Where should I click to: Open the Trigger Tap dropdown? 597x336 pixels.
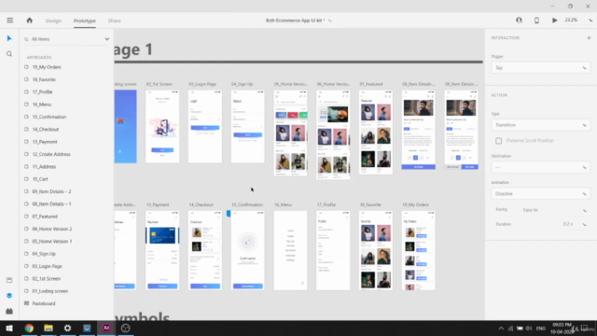(x=541, y=68)
